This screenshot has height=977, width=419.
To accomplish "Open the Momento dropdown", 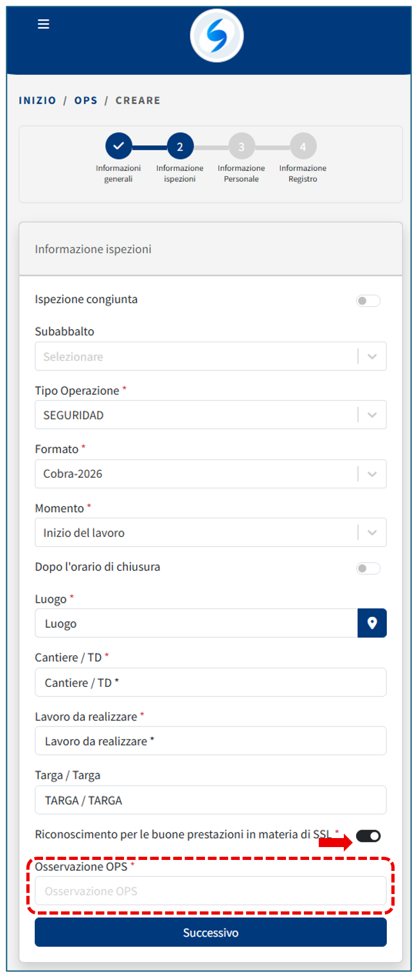I will 372,533.
